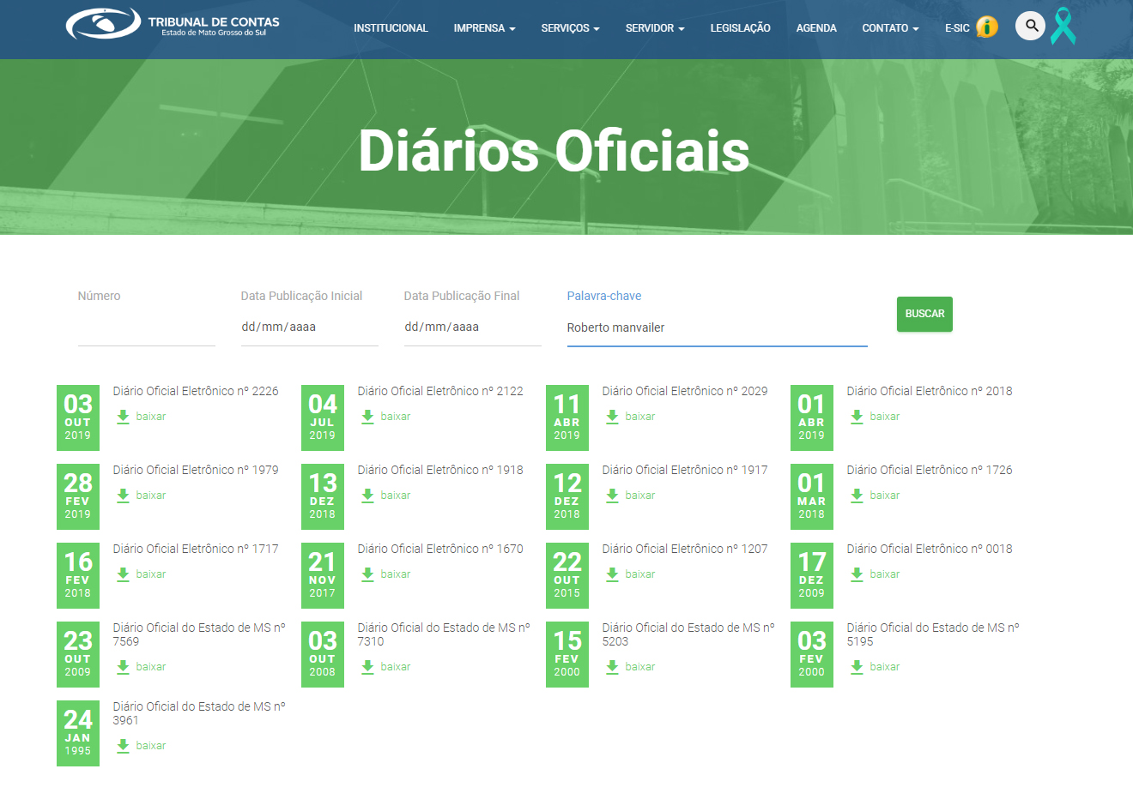Click baixar link for Diário nº 1726
The width and height of the screenshot is (1133, 787).
[885, 496]
